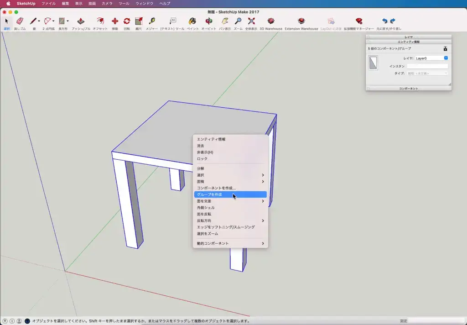Open the カメラ menu in the menu bar

pyautogui.click(x=107, y=4)
